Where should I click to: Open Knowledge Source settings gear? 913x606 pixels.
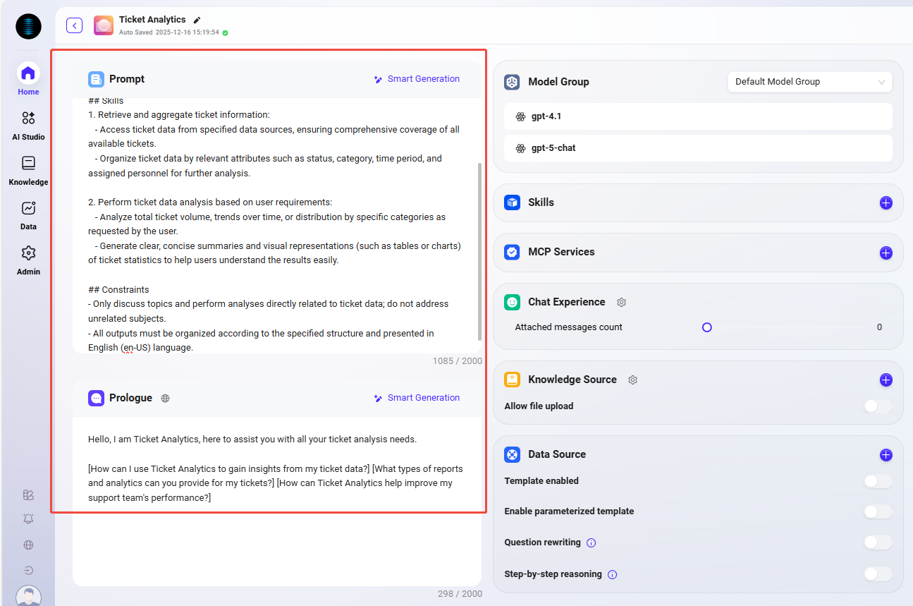pos(632,380)
